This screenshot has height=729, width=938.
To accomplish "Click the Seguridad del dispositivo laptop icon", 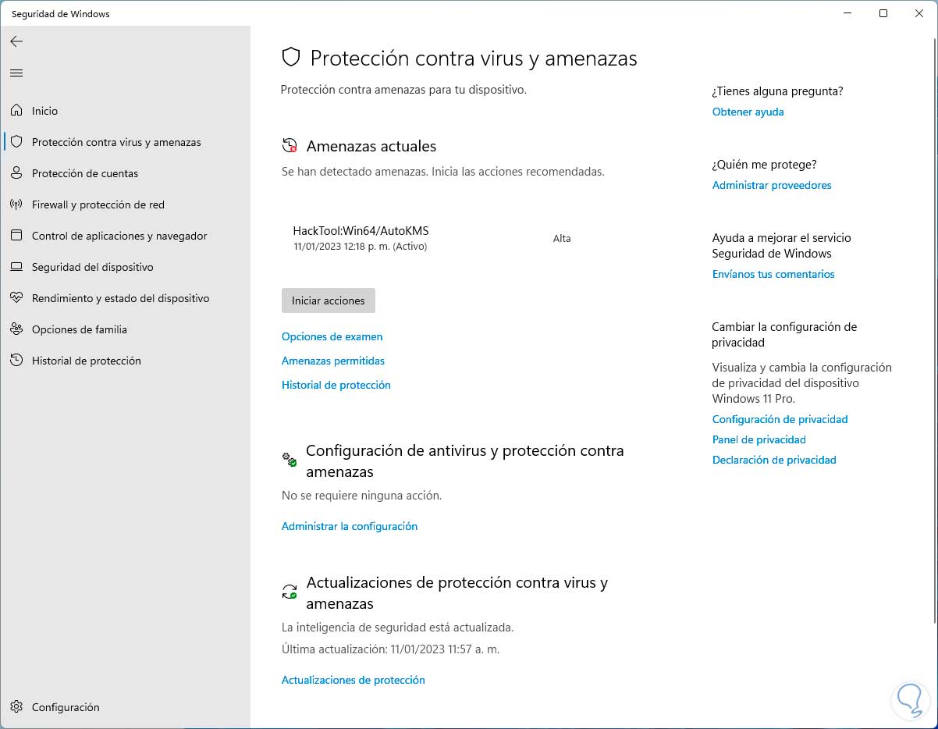I will click(16, 267).
